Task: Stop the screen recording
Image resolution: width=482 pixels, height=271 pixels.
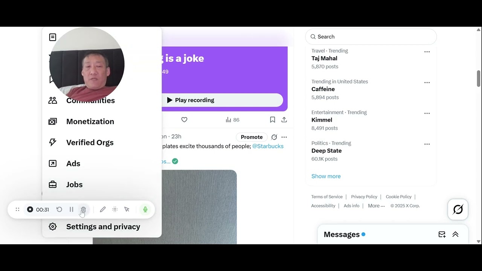Action: click(30, 210)
